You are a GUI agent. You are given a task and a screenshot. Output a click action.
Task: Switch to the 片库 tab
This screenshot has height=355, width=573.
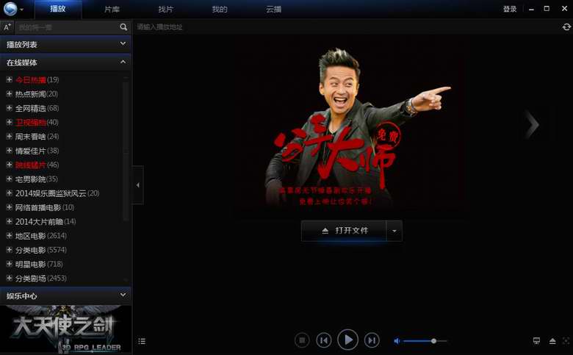pos(112,10)
